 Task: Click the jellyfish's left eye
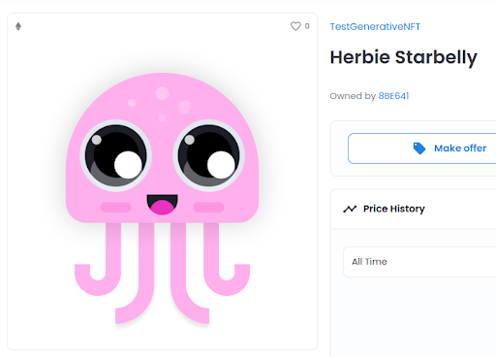pyautogui.click(x=115, y=155)
